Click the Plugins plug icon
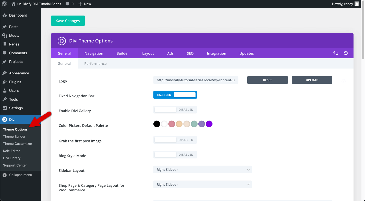The image size is (365, 201). pyautogui.click(x=5, y=82)
